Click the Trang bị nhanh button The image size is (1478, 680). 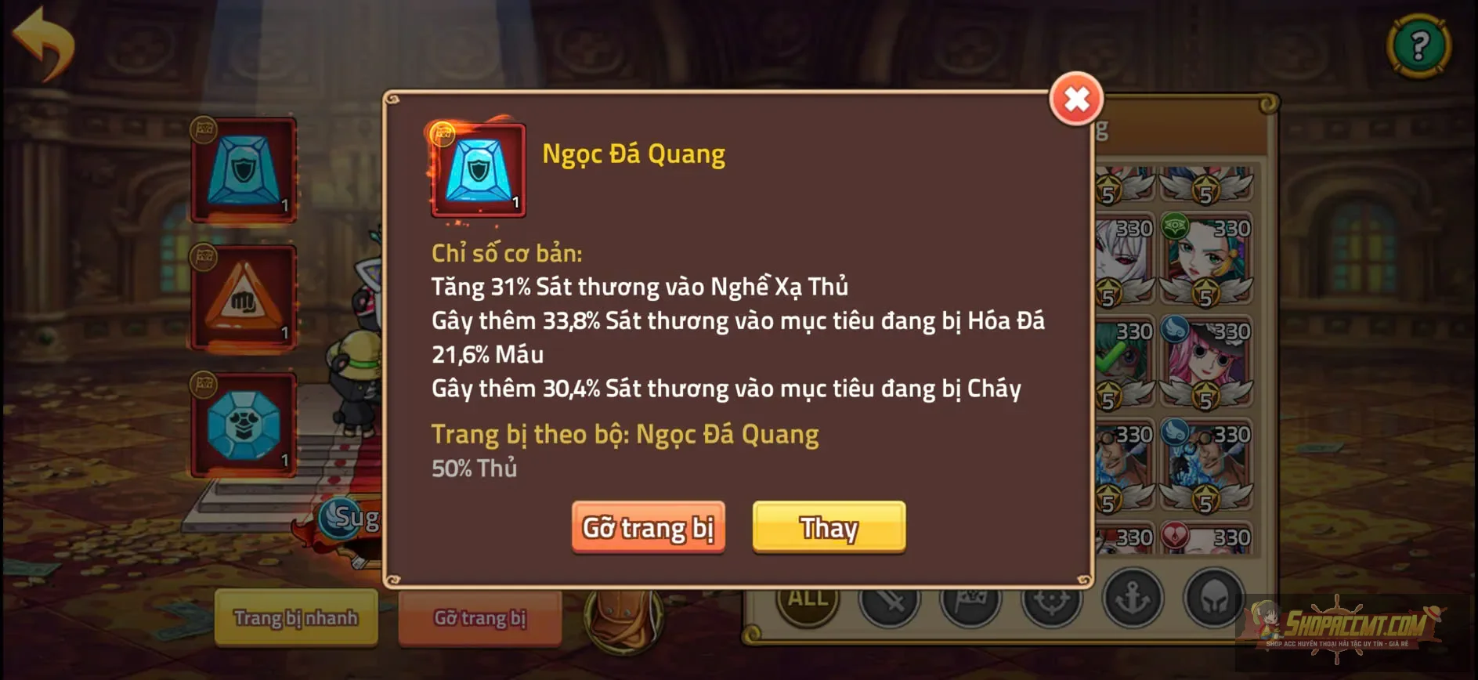(295, 618)
